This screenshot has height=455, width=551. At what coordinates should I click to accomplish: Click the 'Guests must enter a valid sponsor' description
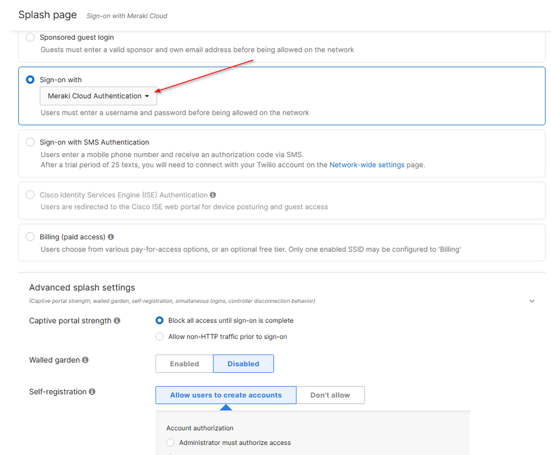click(x=197, y=50)
